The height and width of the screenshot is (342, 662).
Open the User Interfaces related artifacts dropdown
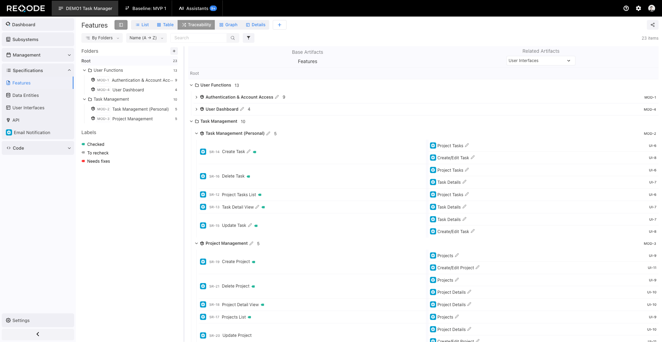pos(540,61)
